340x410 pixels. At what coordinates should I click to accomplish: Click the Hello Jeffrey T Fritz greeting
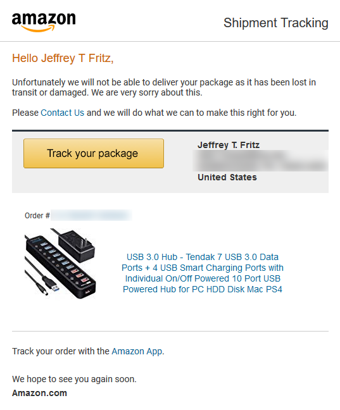(x=63, y=58)
